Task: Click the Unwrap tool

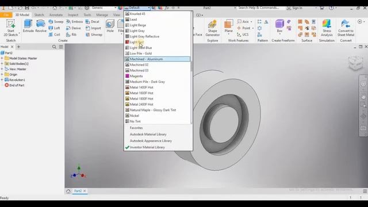Action: pyautogui.click(x=94, y=34)
